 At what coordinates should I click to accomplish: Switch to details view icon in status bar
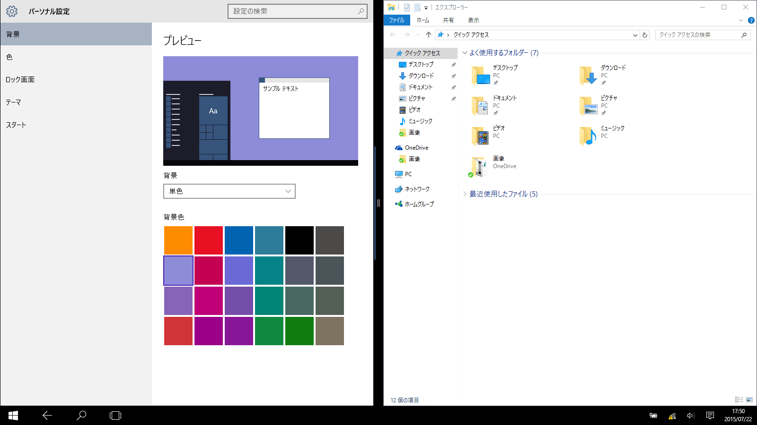739,400
